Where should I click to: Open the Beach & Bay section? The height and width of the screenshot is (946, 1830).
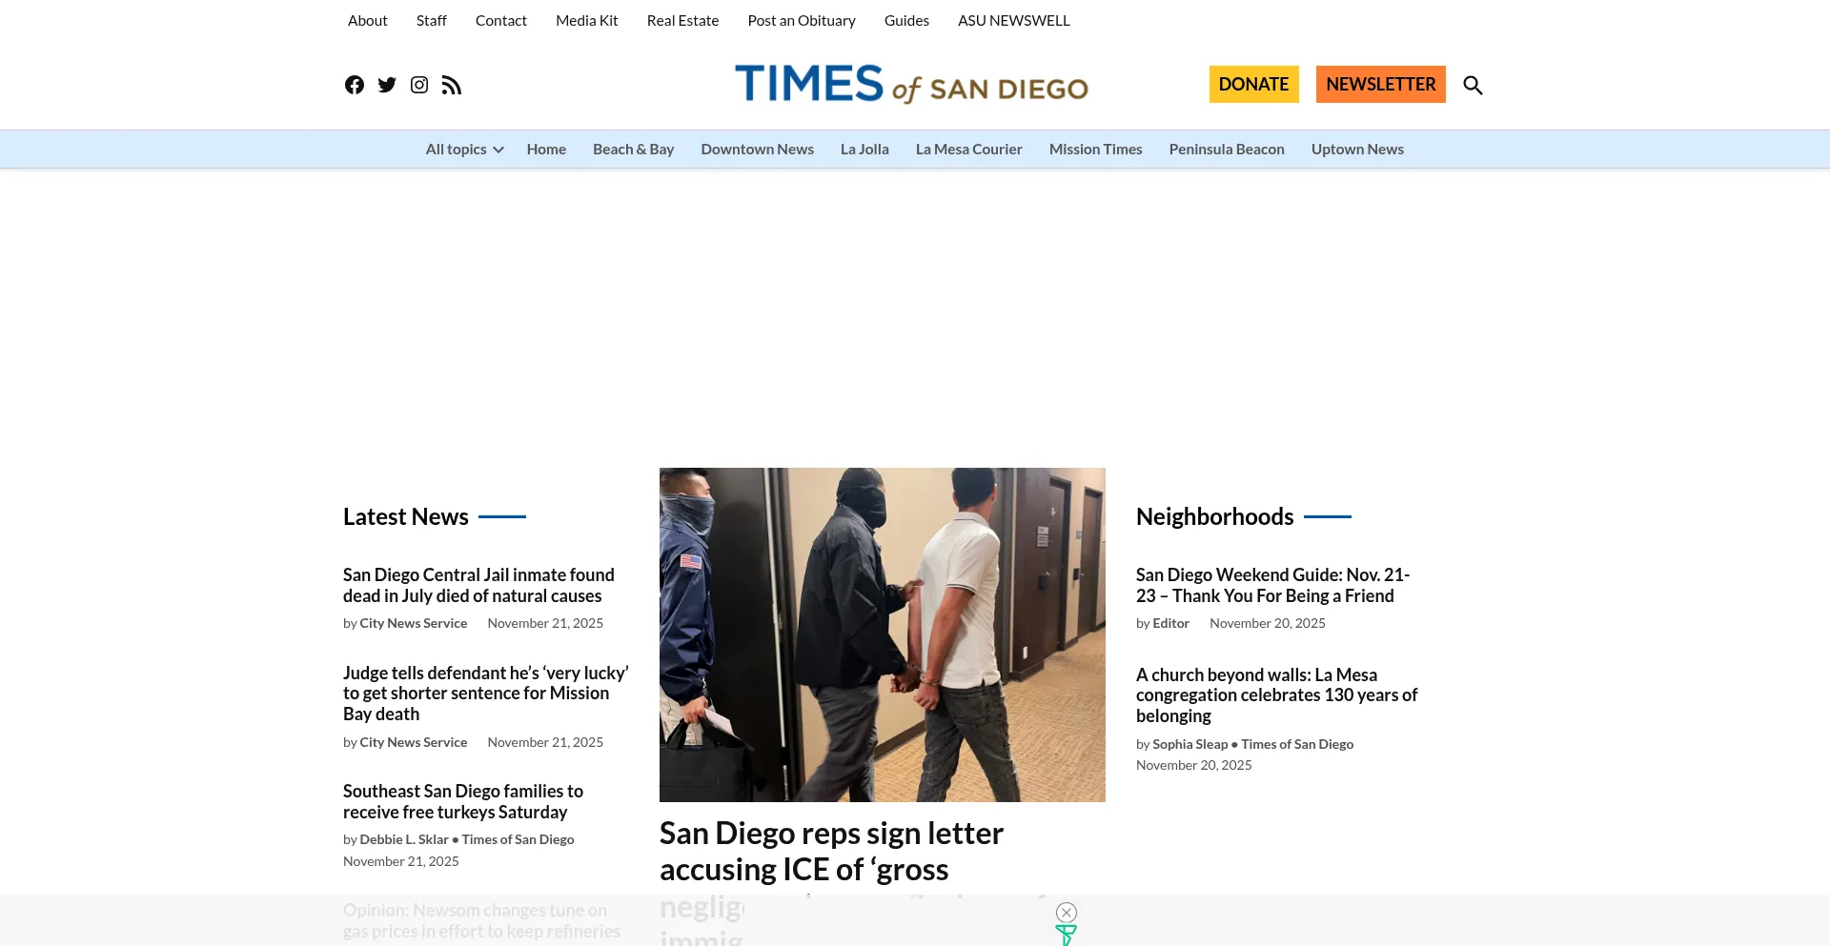(x=633, y=150)
